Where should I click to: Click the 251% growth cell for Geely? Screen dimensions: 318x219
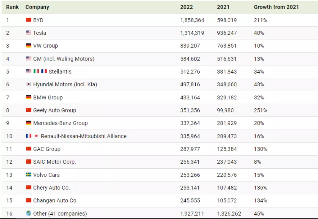pyautogui.click(x=261, y=110)
